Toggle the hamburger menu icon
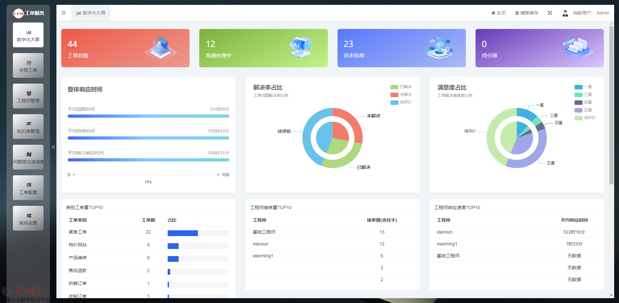The image size is (619, 303). tap(64, 13)
